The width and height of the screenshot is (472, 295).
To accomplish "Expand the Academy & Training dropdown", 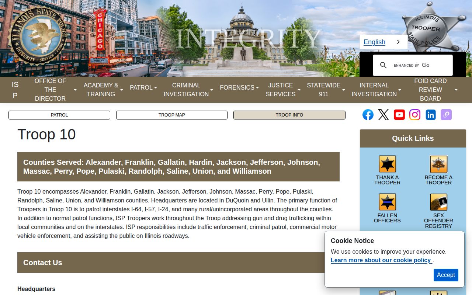I will (x=103, y=90).
